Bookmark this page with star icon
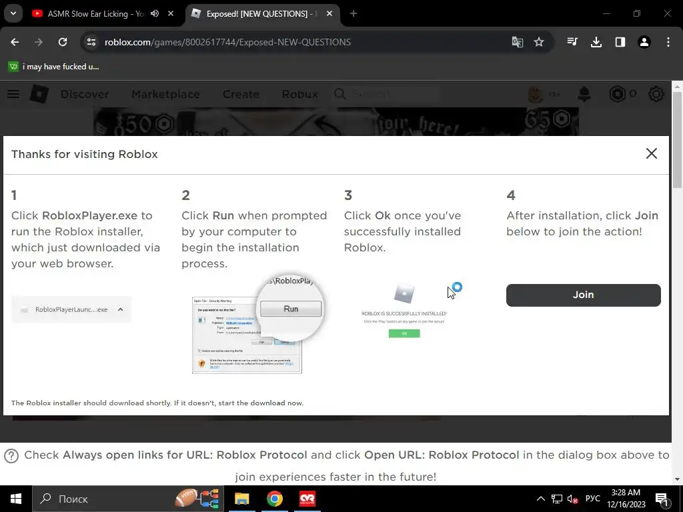Image resolution: width=683 pixels, height=512 pixels. [539, 42]
